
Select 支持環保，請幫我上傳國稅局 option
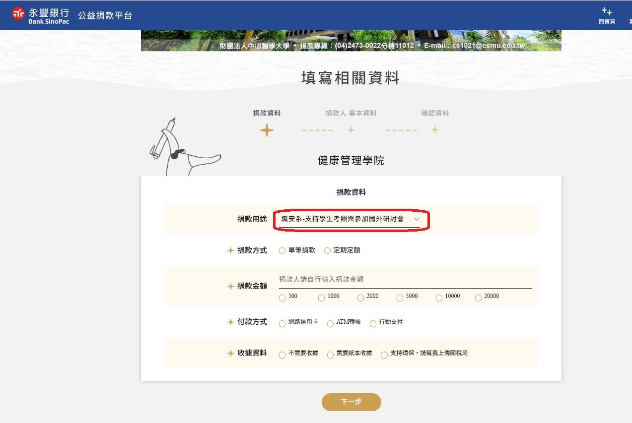384,355
